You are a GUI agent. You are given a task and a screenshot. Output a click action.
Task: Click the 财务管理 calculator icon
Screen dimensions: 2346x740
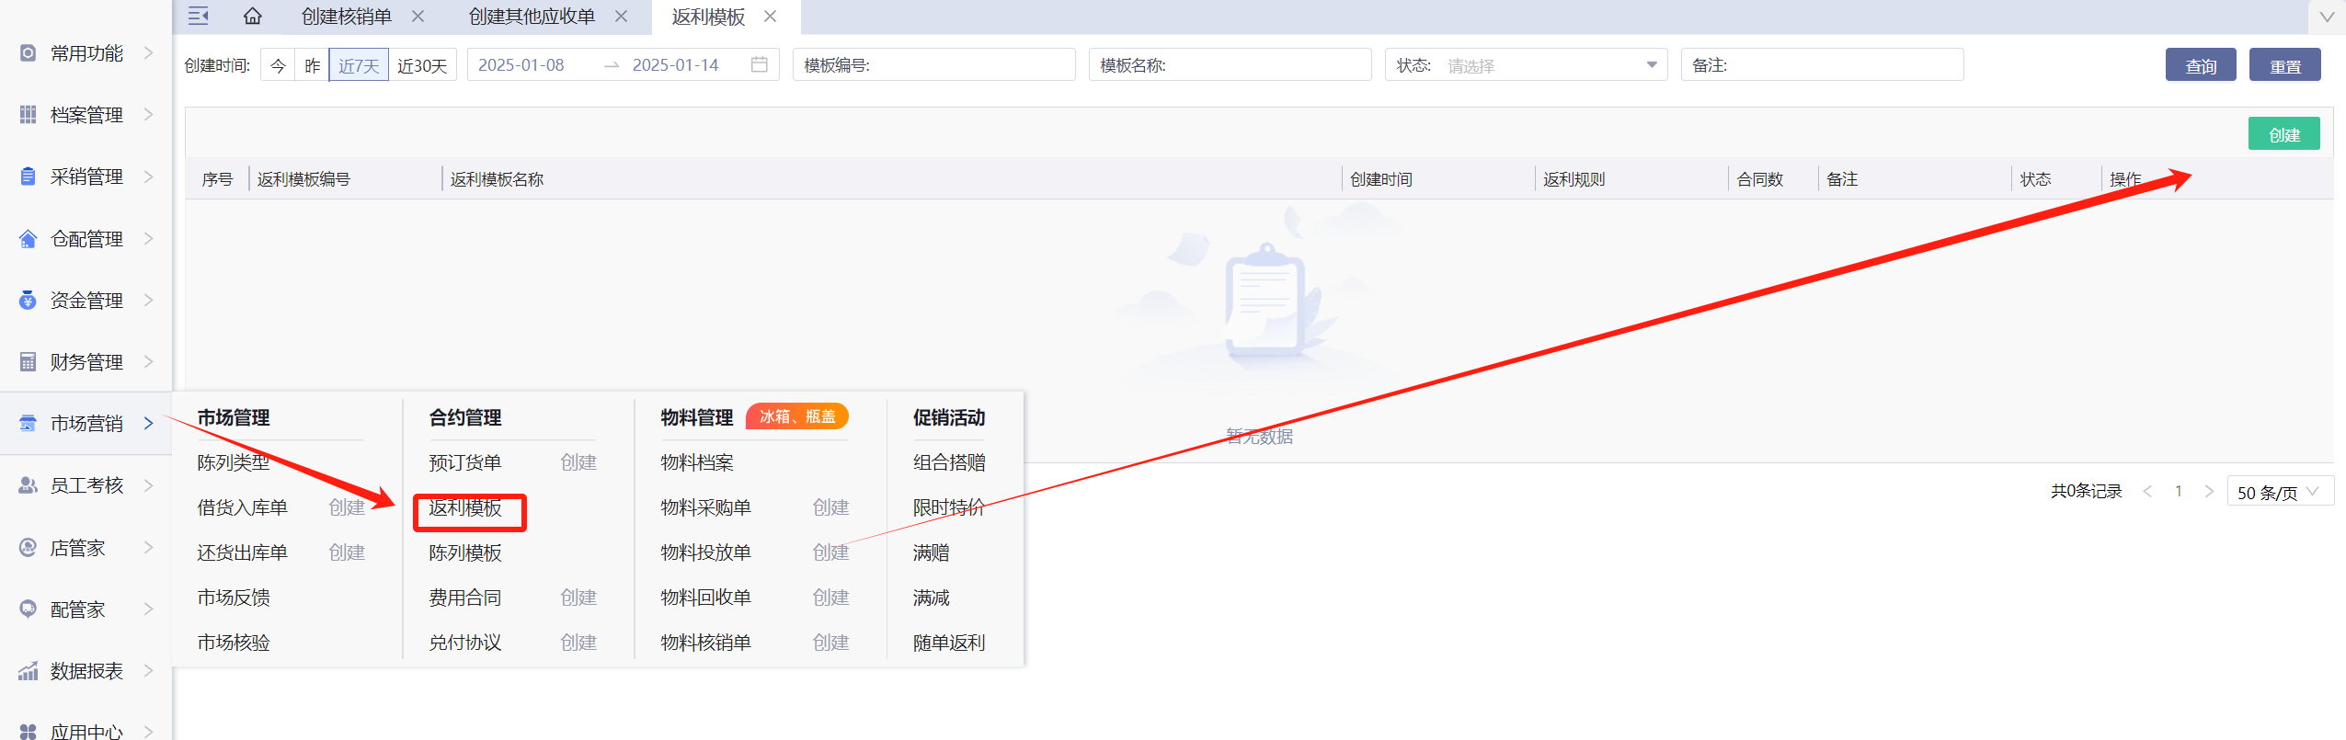(x=29, y=362)
